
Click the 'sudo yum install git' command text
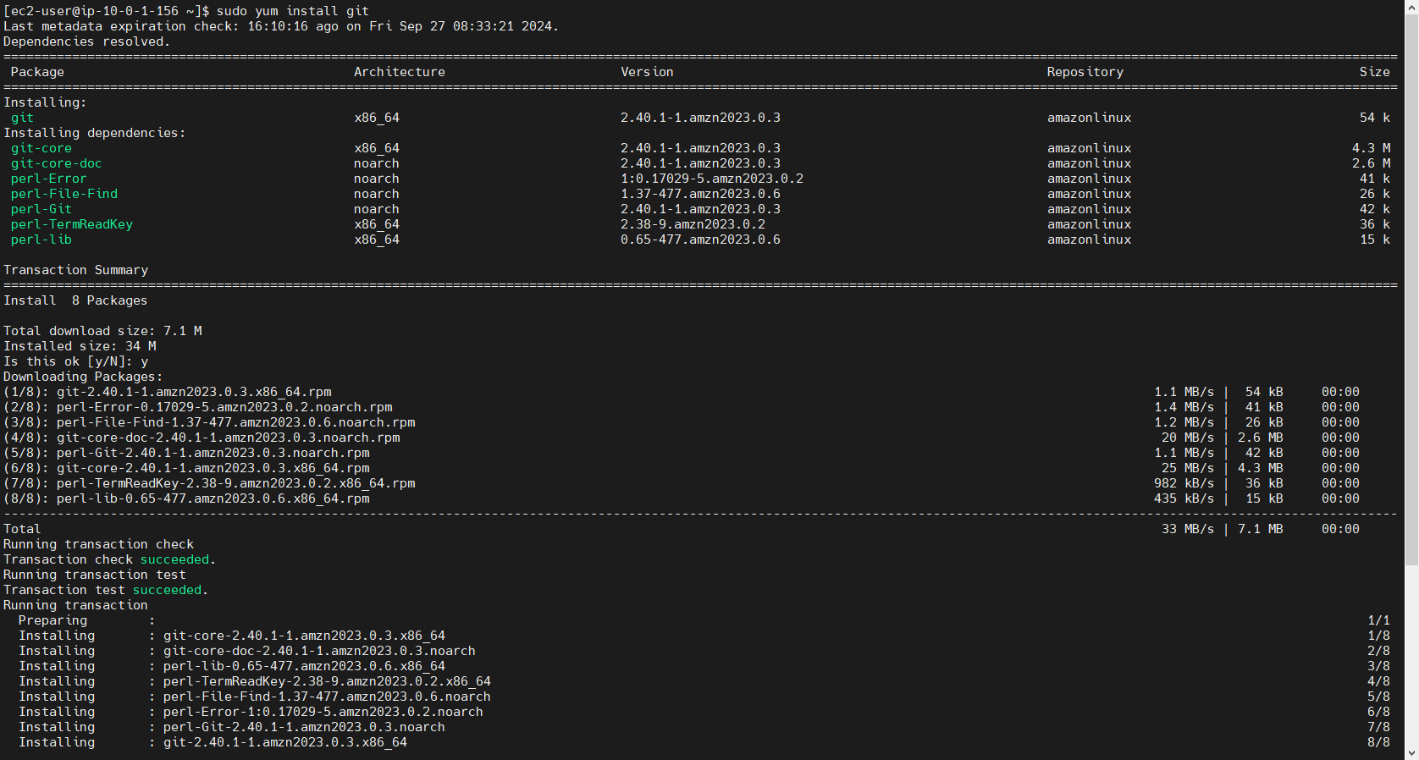(x=292, y=11)
